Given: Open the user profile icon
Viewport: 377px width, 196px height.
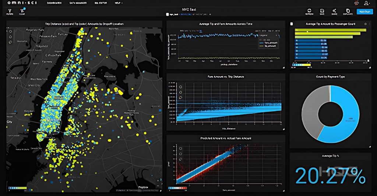Looking at the screenshot, I should tap(366, 3).
